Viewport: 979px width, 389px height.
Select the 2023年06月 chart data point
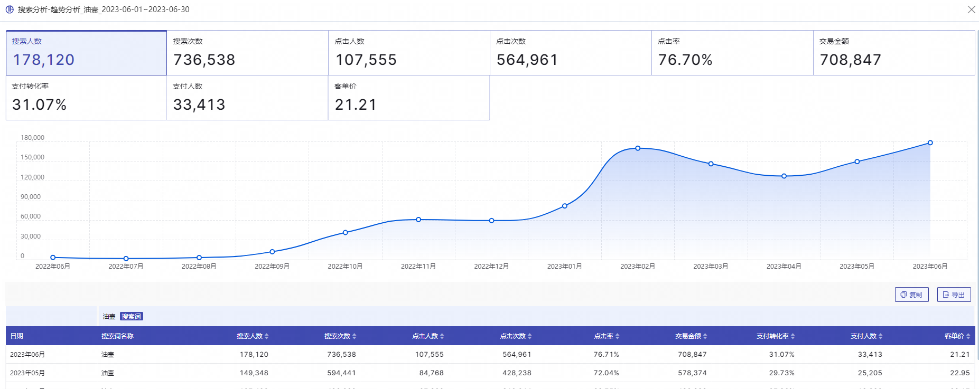tap(930, 143)
